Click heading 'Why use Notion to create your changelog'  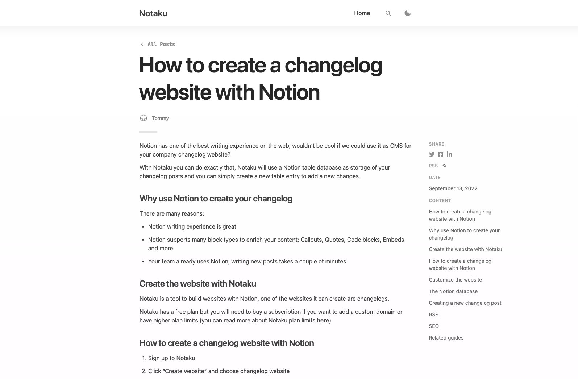point(216,199)
